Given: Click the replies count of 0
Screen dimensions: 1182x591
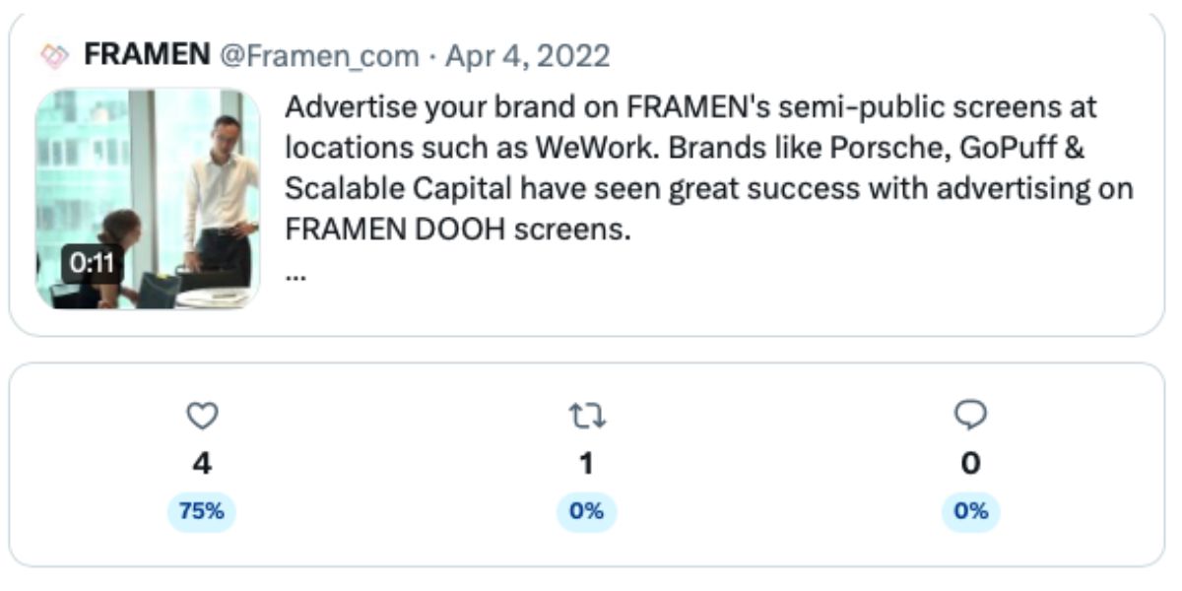Looking at the screenshot, I should click(970, 463).
